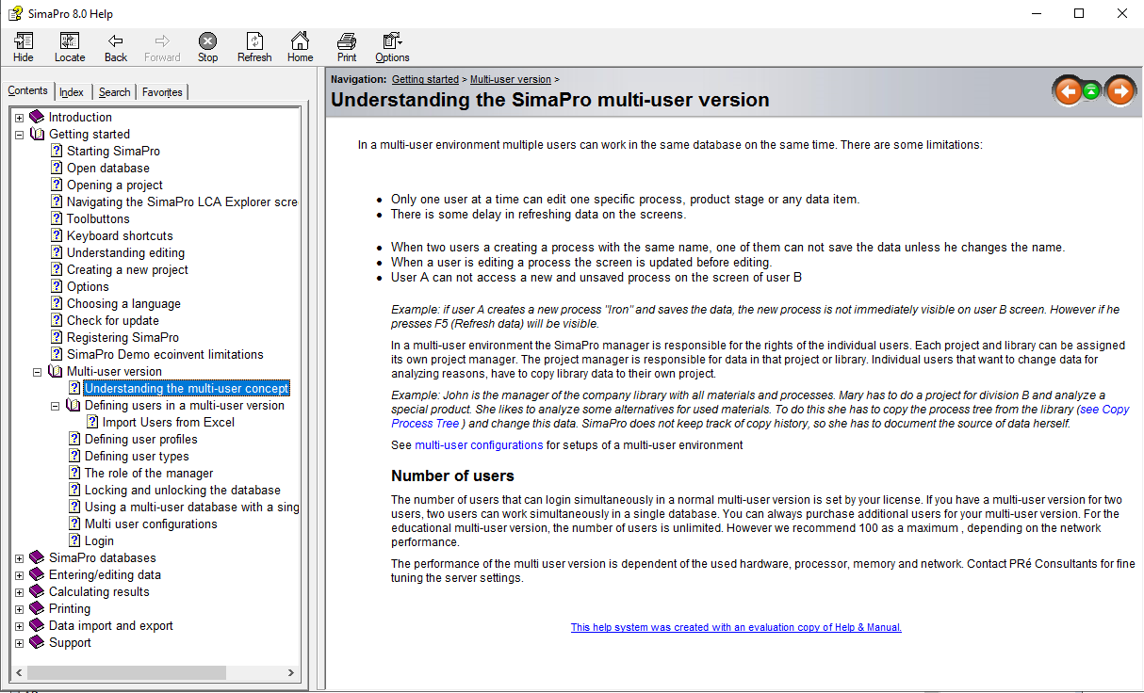
Task: Expand the Support tree node
Action: point(20,643)
